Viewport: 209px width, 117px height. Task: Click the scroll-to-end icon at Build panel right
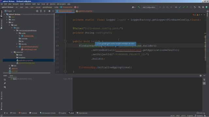pyautogui.click(x=204, y=83)
